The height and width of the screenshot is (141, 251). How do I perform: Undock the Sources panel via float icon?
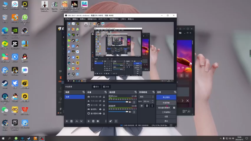coord(105,92)
